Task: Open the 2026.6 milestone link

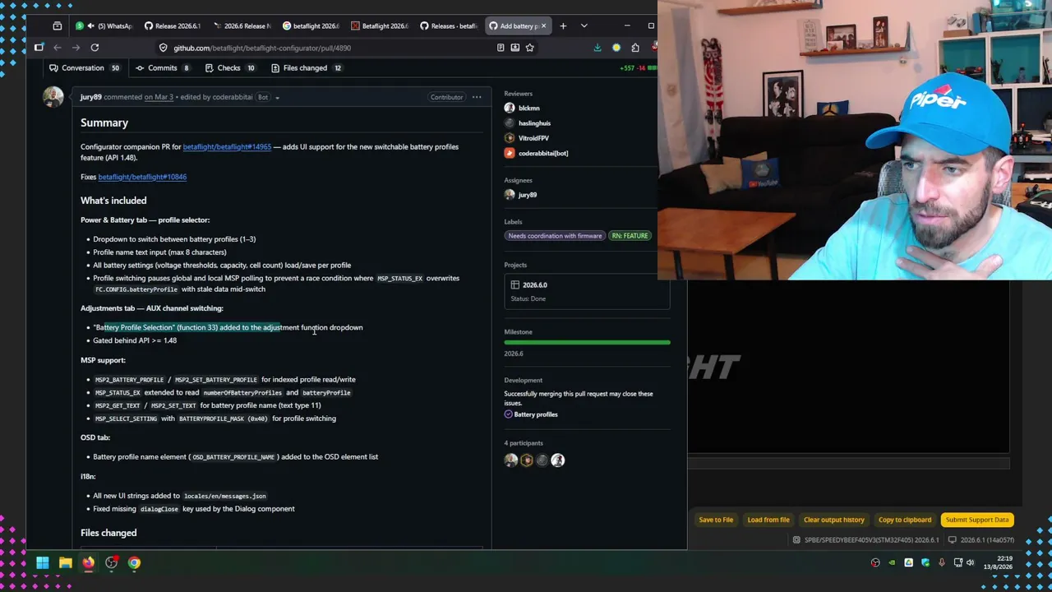Action: (x=514, y=354)
